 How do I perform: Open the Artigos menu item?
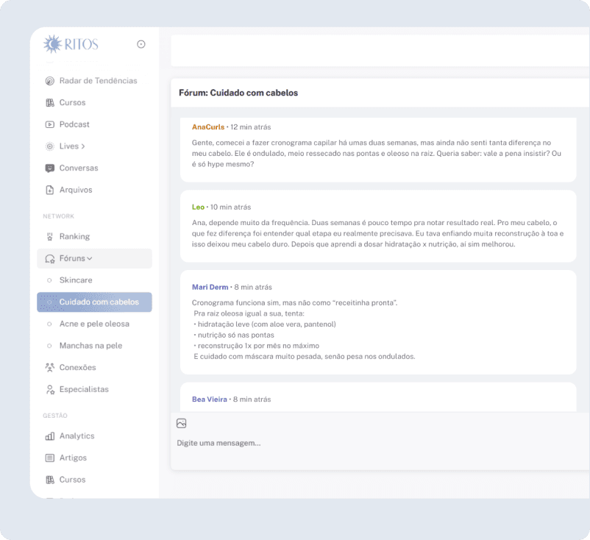coord(73,458)
